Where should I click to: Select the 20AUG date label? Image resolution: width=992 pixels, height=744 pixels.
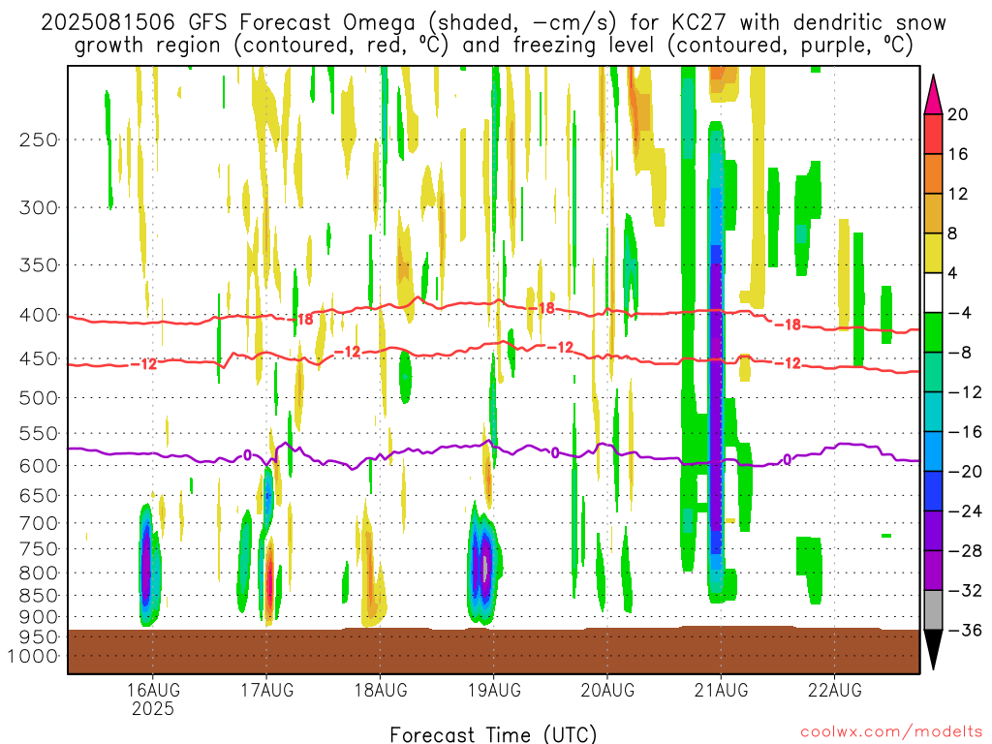point(607,690)
